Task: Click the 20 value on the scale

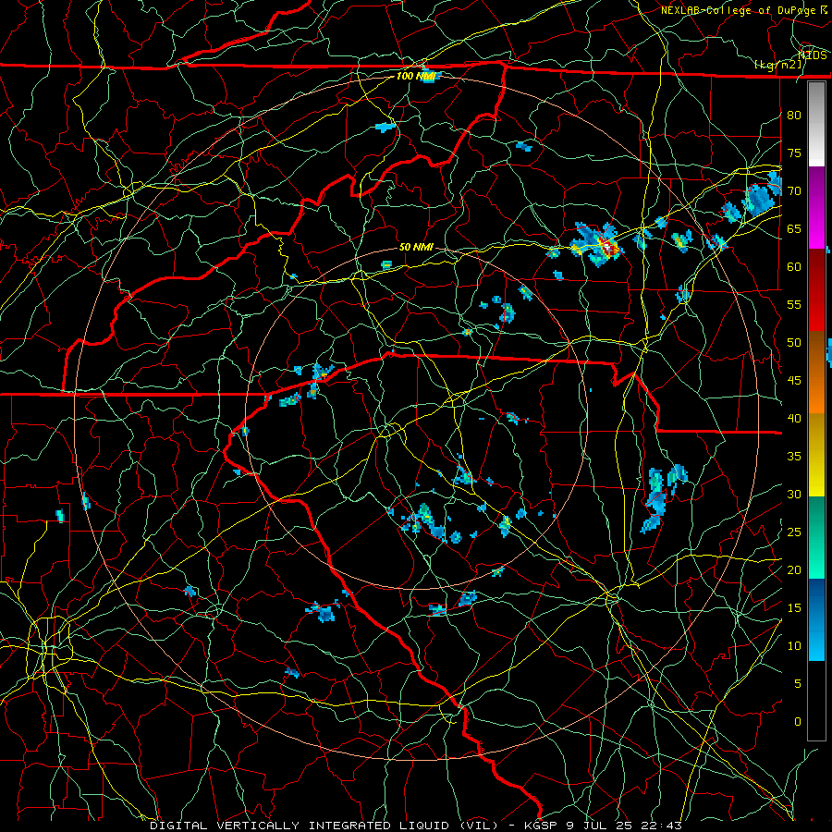Action: 794,569
